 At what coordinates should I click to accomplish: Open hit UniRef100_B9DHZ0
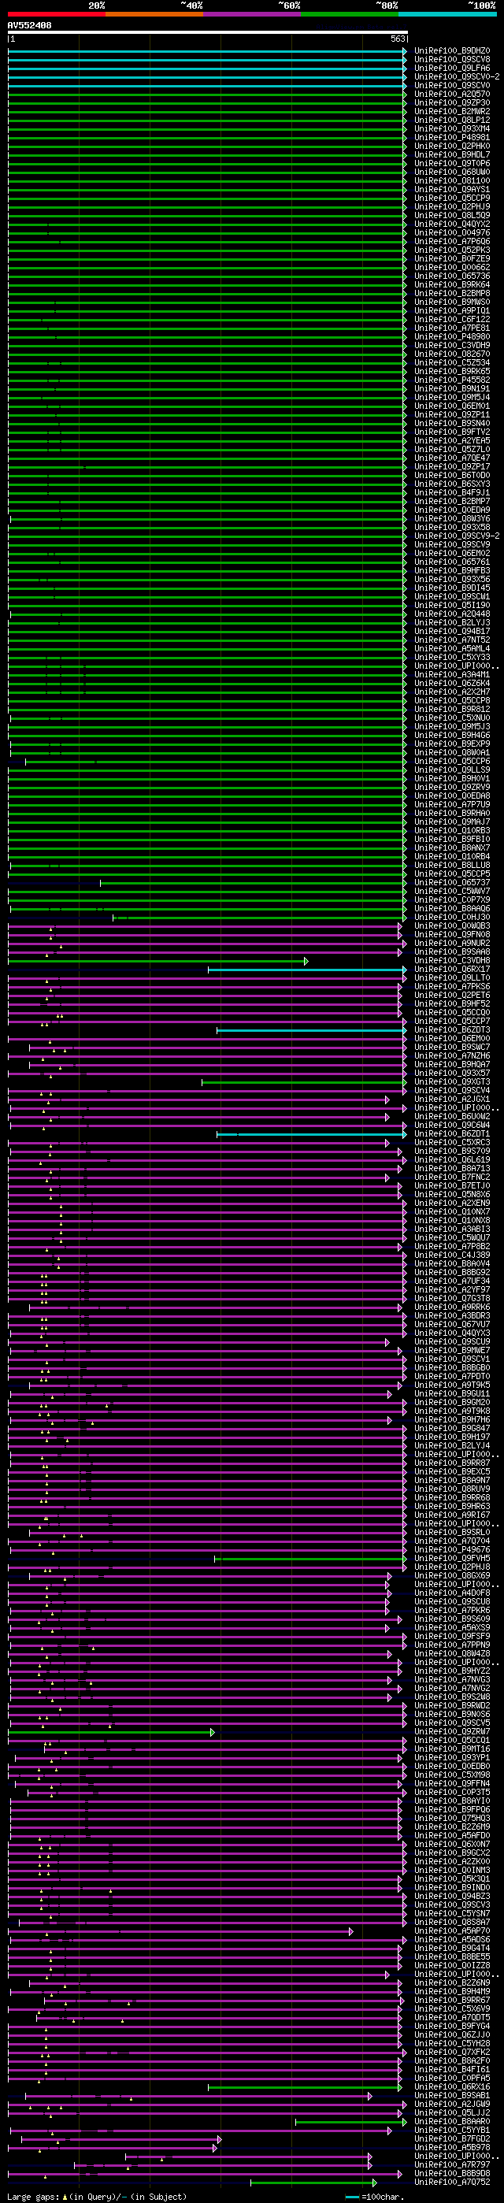453,51
